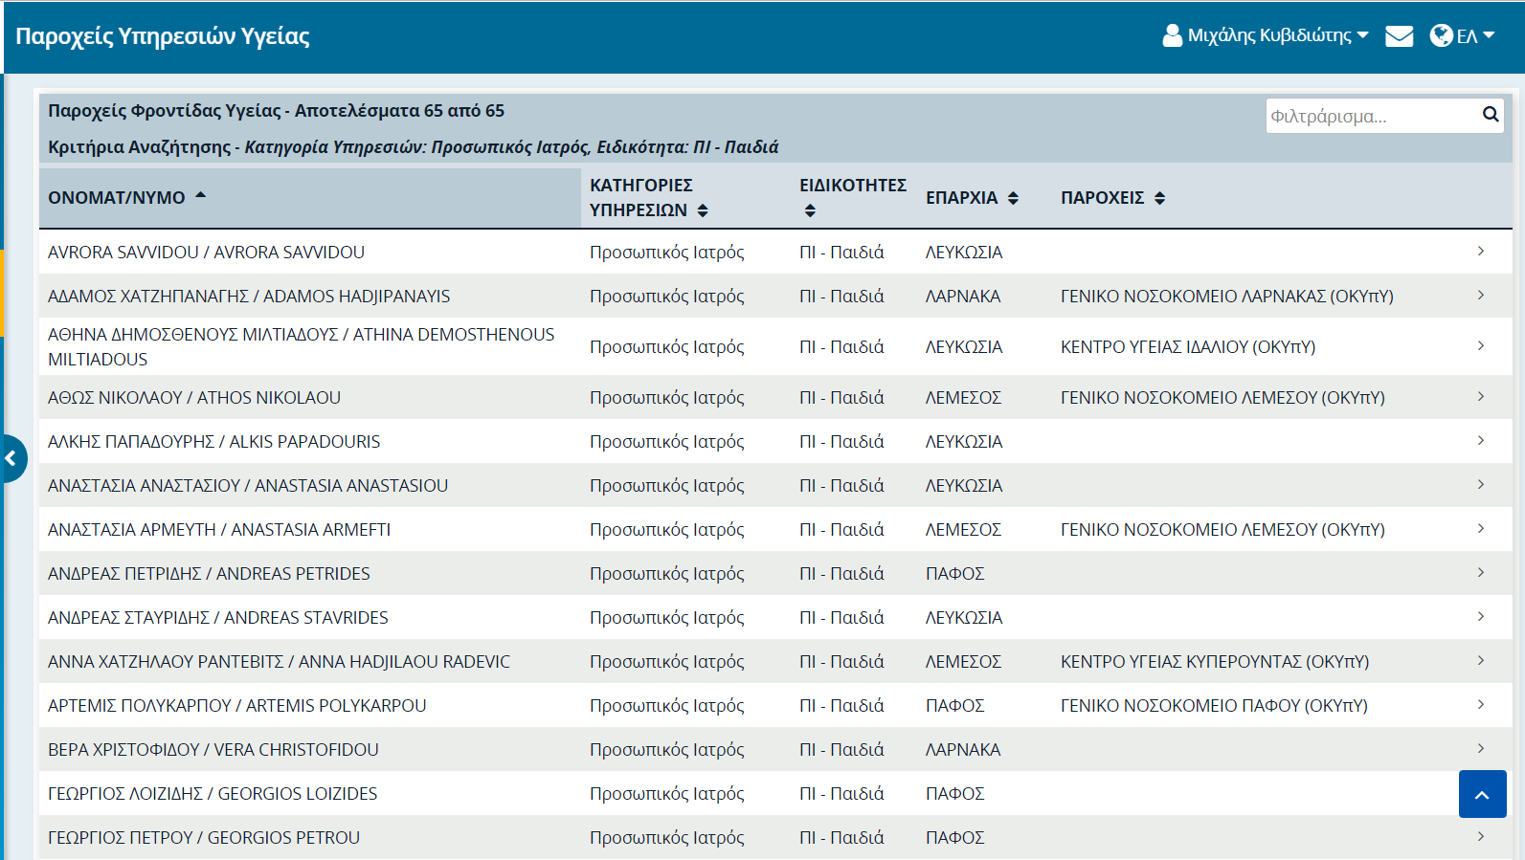Select ΑΡΤΕΜΙΣ ΠΟΛΥΚΑΡΠΟΥ / ARTEMIS POLYKARPOU name

(237, 706)
